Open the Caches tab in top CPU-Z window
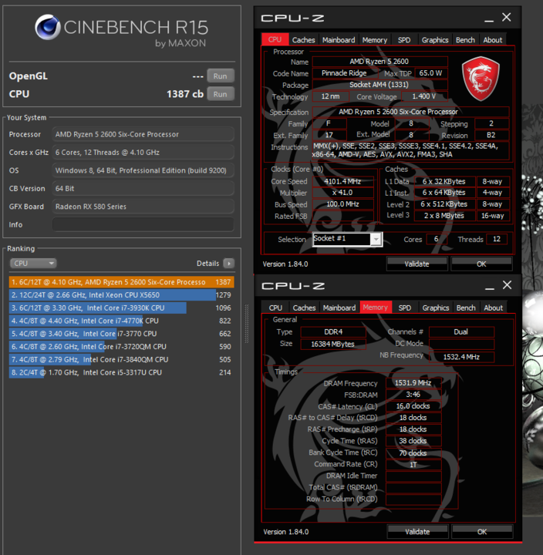Screen dimensions: 543x555 [x=304, y=40]
